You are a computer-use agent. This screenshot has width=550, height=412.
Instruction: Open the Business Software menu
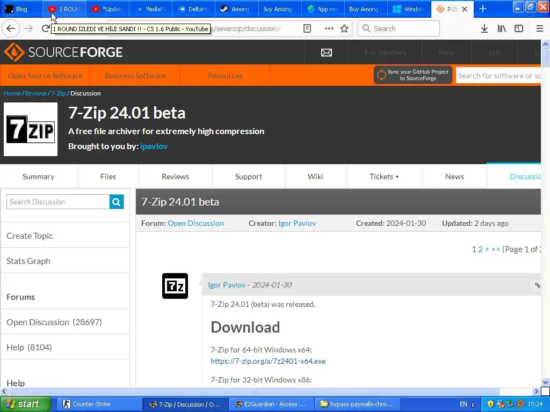pos(135,76)
